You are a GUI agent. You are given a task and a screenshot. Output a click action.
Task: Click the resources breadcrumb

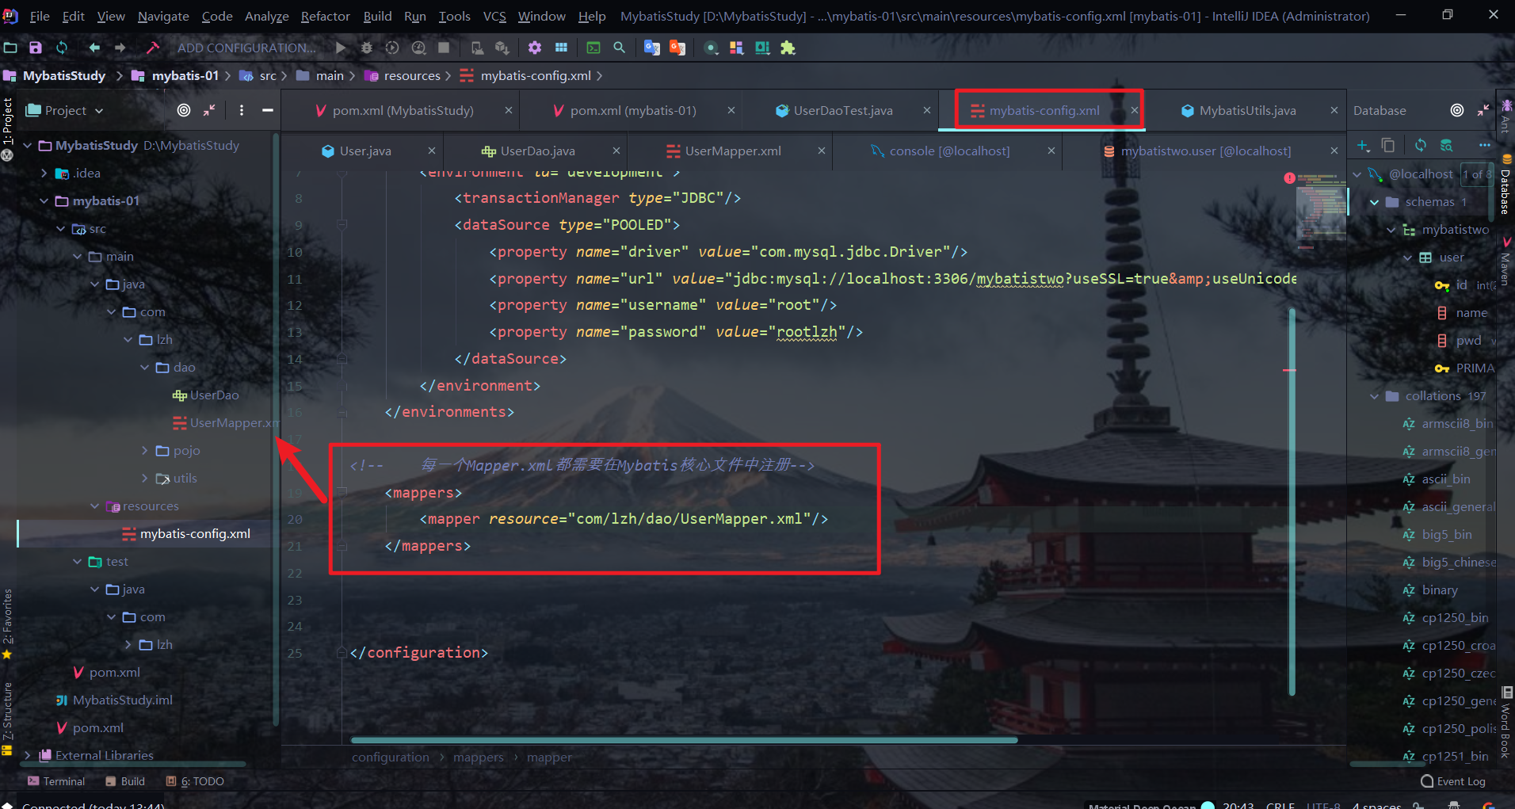pyautogui.click(x=411, y=76)
